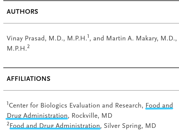Click footnote number 2 before second affiliation
The height and width of the screenshot is (135, 179).
(x=8, y=124)
